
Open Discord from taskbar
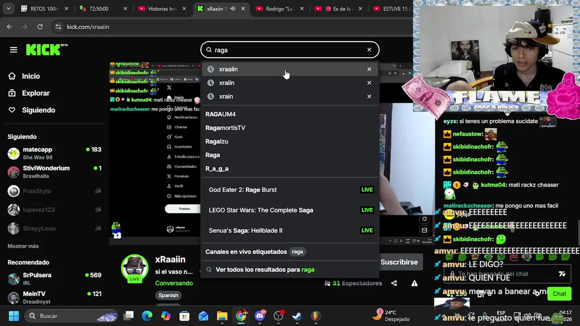260,316
